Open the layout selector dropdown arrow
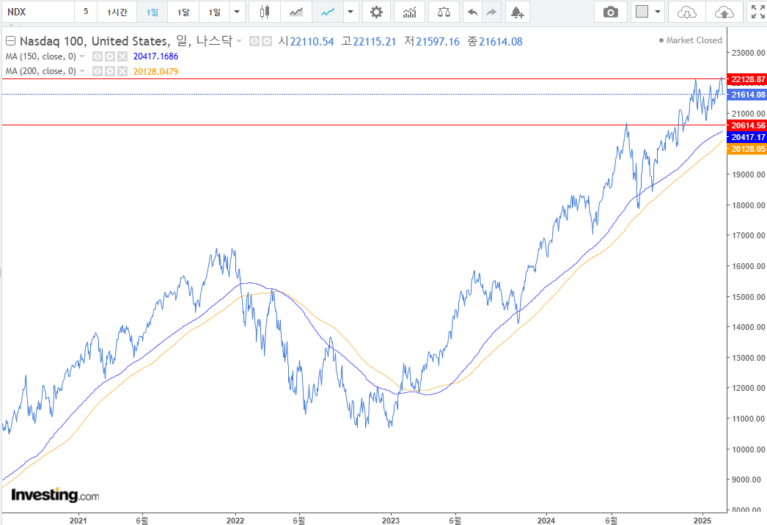This screenshot has width=767, height=525. (x=658, y=12)
